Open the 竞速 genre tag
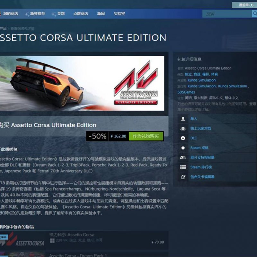Image resolution: width=257 pixels, height=257 pixels. (197, 74)
